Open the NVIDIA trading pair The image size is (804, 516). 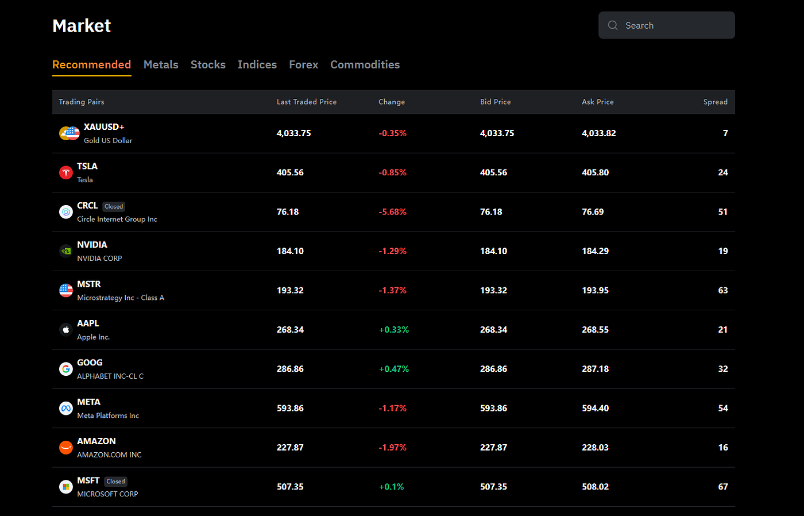coord(393,251)
